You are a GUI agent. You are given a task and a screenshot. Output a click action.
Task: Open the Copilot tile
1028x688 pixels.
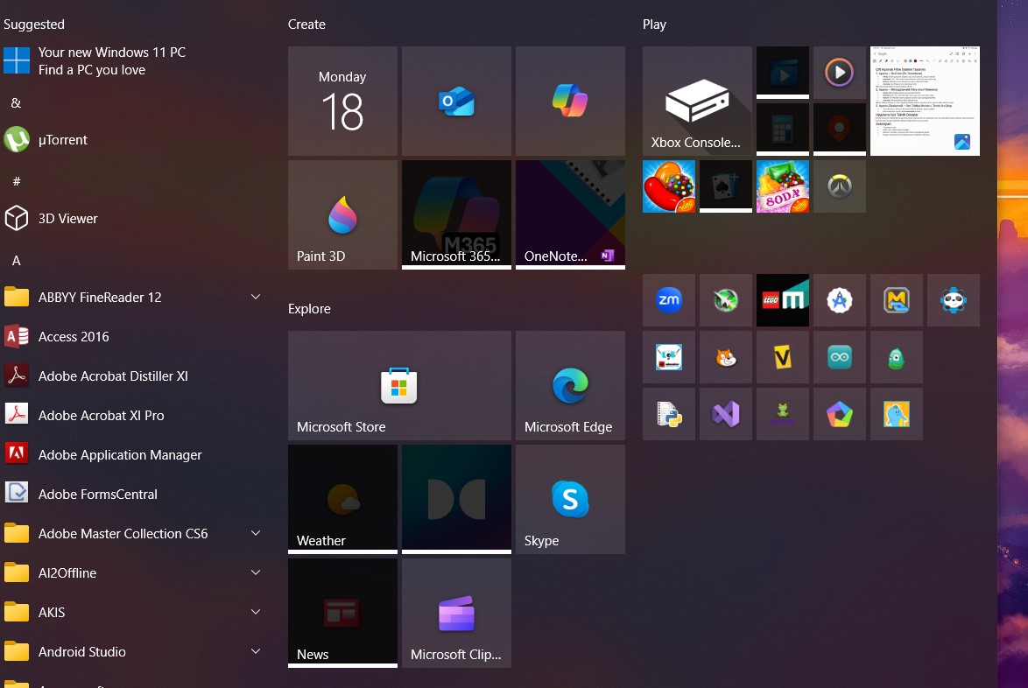(570, 101)
